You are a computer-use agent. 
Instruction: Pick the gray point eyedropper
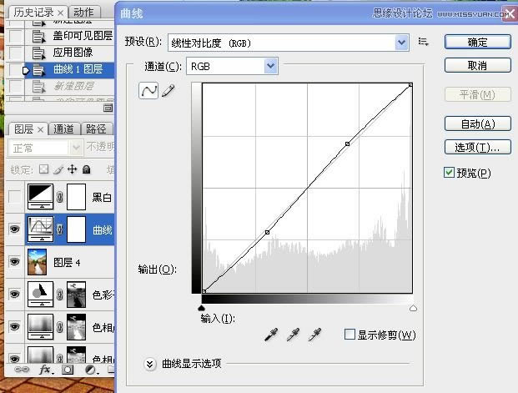click(293, 335)
